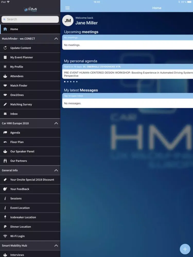
Task: Open the No meetings card
Action: (x=128, y=42)
